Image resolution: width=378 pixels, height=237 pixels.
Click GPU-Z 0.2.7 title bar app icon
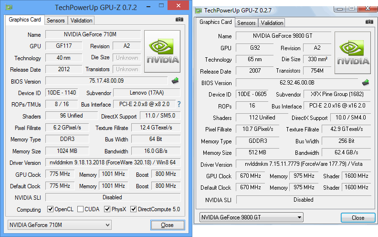click(x=199, y=11)
